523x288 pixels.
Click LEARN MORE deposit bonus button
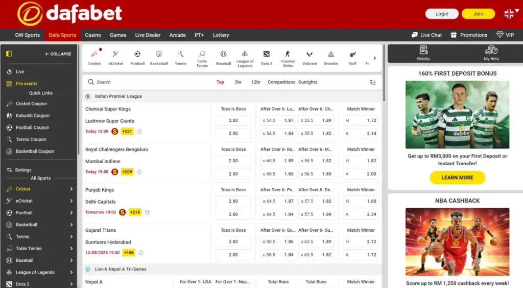coord(457,178)
